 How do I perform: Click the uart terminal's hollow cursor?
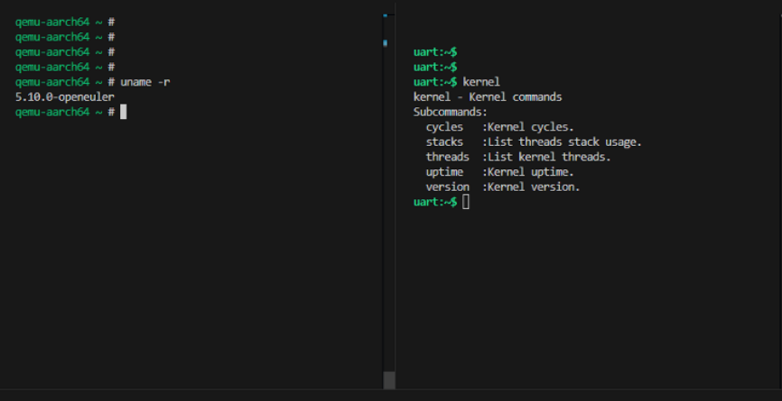466,202
